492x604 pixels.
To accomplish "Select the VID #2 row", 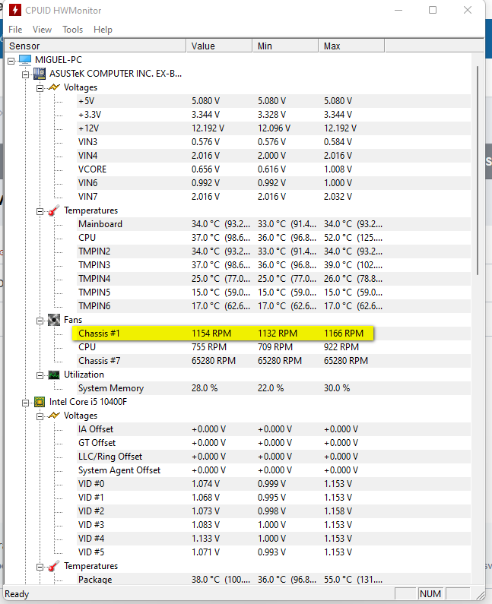I will [x=274, y=511].
